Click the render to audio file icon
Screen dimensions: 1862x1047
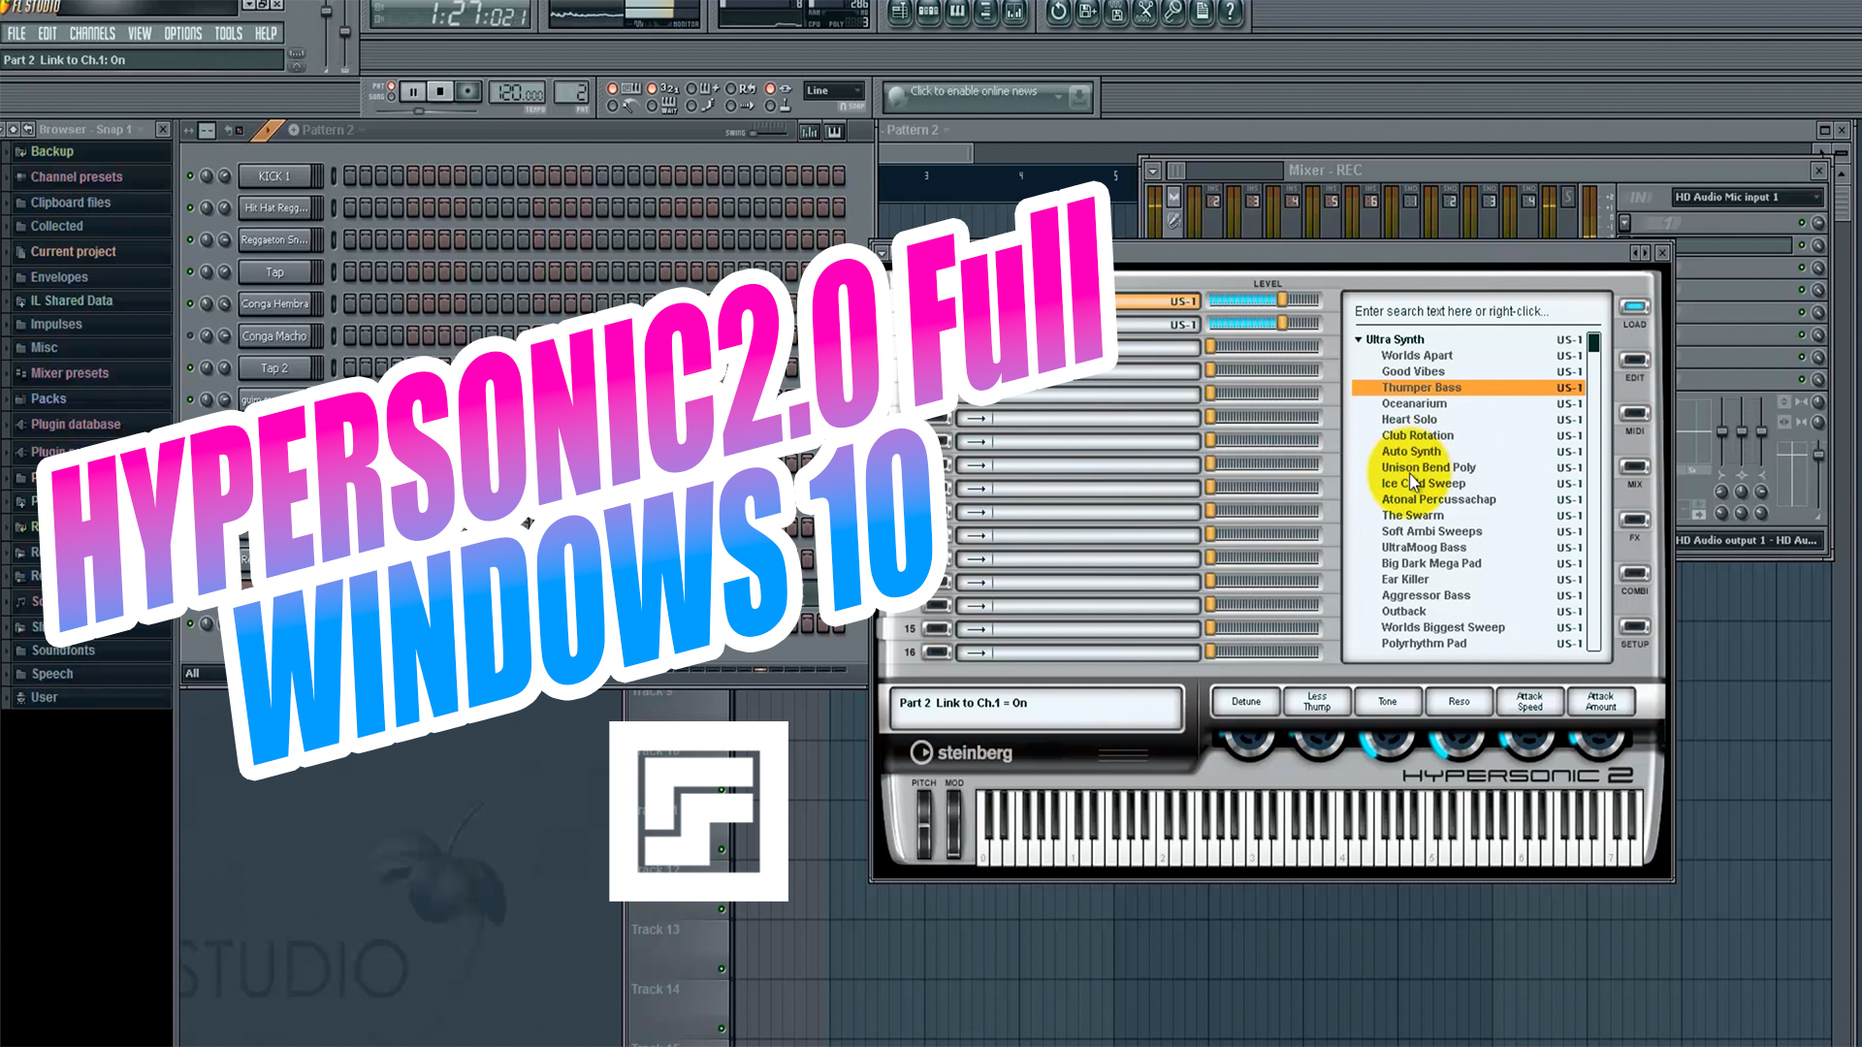tap(1117, 13)
